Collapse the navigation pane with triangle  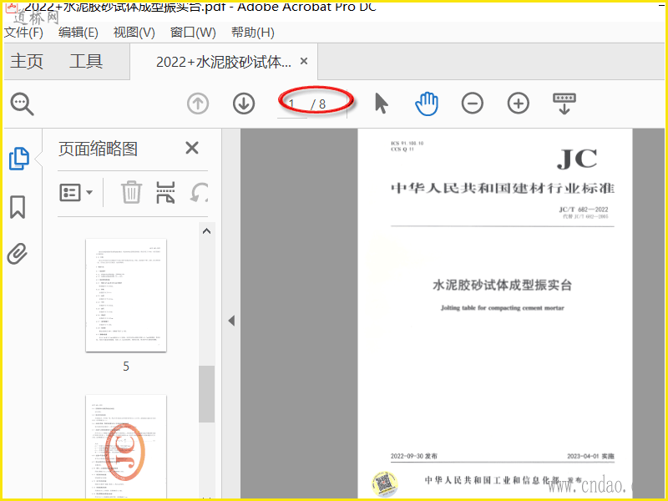pyautogui.click(x=232, y=321)
